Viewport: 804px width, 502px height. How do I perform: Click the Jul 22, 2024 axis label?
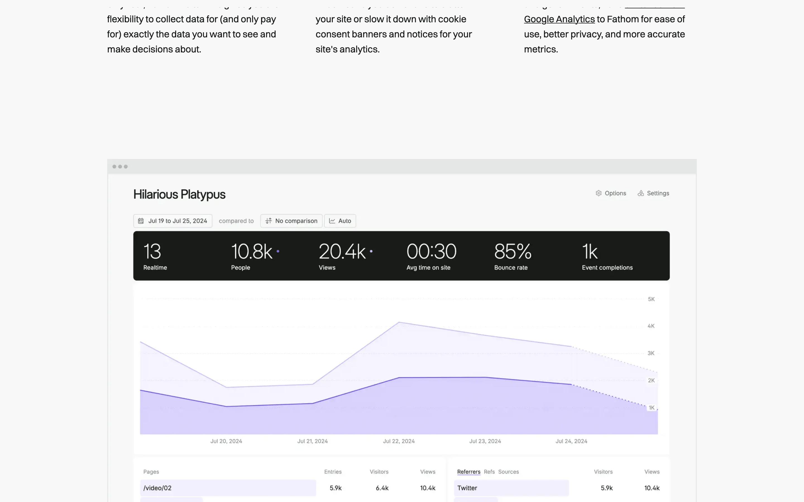(399, 441)
